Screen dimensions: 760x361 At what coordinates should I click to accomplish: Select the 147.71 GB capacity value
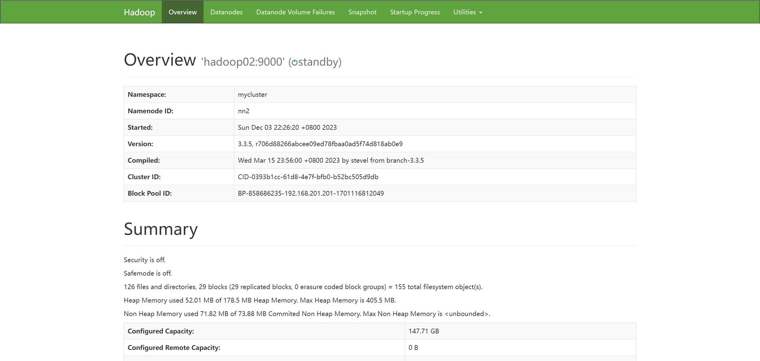(x=424, y=331)
